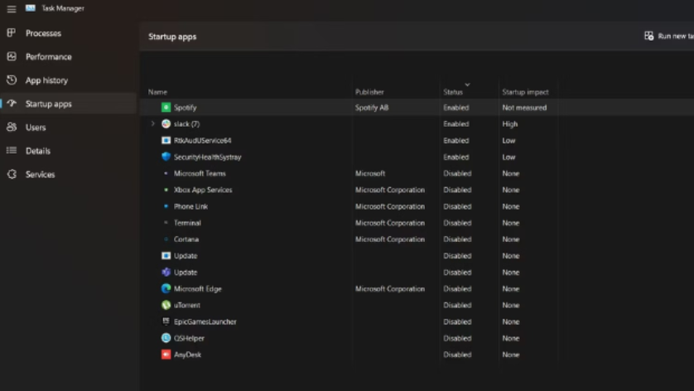Image resolution: width=694 pixels, height=391 pixels.
Task: Select the Phone Link row name
Action: coord(190,206)
